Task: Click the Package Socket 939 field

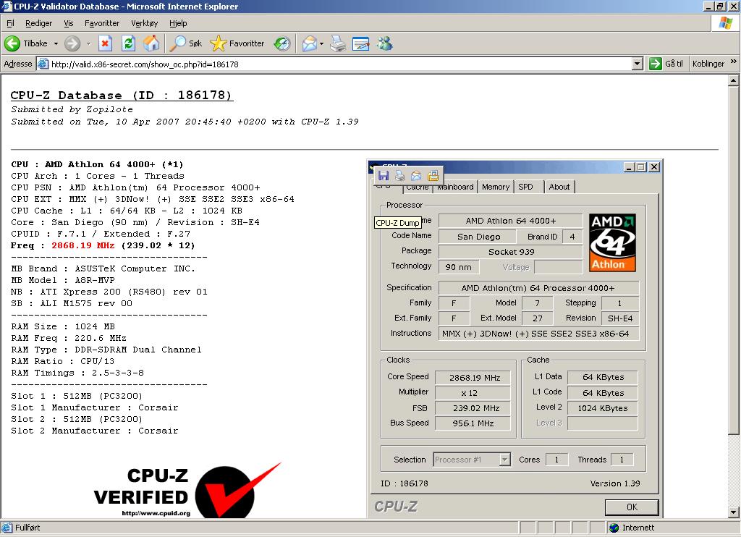Action: coord(511,251)
